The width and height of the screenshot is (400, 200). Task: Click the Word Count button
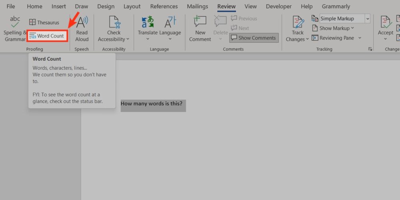[46, 36]
